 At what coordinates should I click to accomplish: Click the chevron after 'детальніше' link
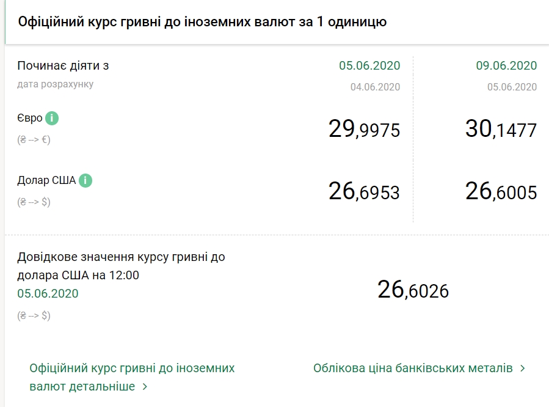[145, 386]
